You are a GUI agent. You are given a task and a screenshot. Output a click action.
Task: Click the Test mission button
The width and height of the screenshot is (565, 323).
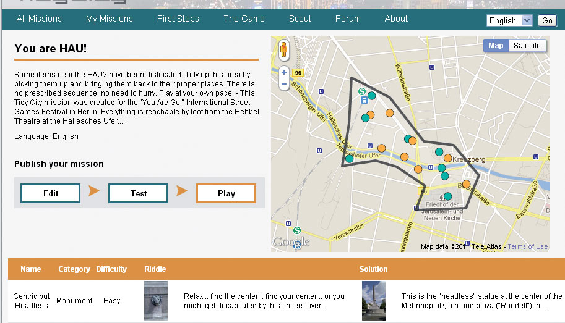(x=139, y=193)
